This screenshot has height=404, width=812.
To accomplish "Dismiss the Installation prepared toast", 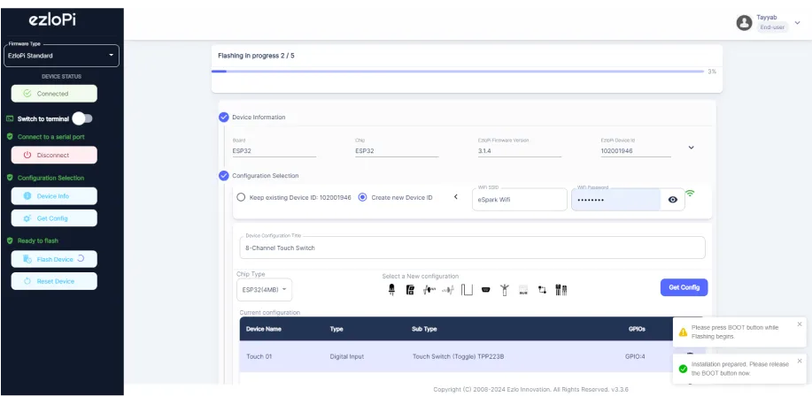I will (x=799, y=361).
